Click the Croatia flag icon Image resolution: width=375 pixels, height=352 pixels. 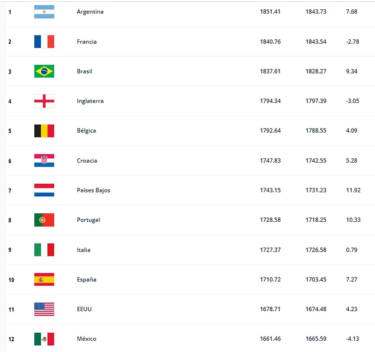click(x=44, y=160)
